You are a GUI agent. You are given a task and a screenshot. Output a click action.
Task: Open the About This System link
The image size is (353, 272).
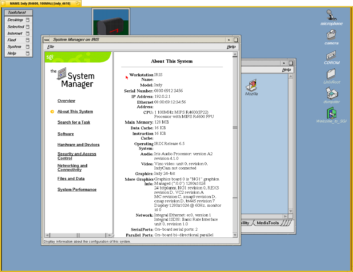(x=75, y=112)
